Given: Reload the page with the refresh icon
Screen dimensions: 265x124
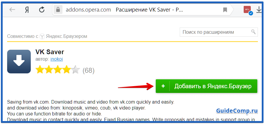Looking at the screenshot, I should 42,10.
